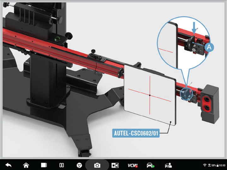The width and height of the screenshot is (227, 170).
Task: Tap the 10:00 clock display
Action: [x=222, y=165]
